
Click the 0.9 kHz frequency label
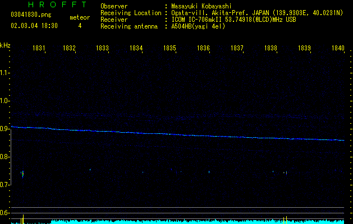coord(4,129)
